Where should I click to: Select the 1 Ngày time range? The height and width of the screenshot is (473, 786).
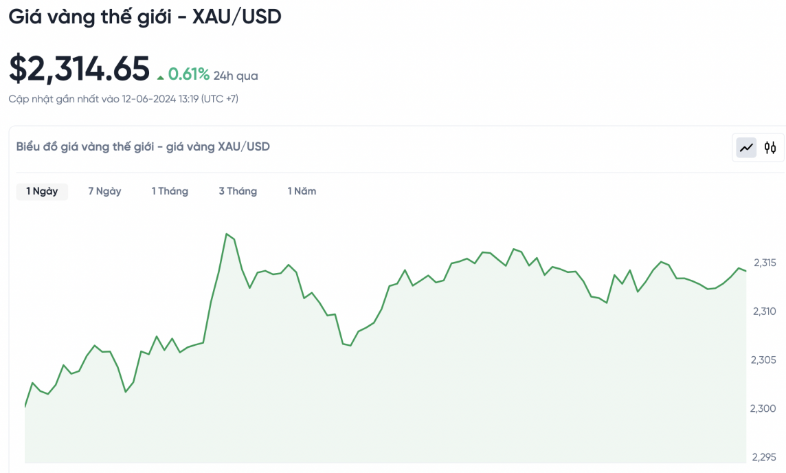[42, 191]
